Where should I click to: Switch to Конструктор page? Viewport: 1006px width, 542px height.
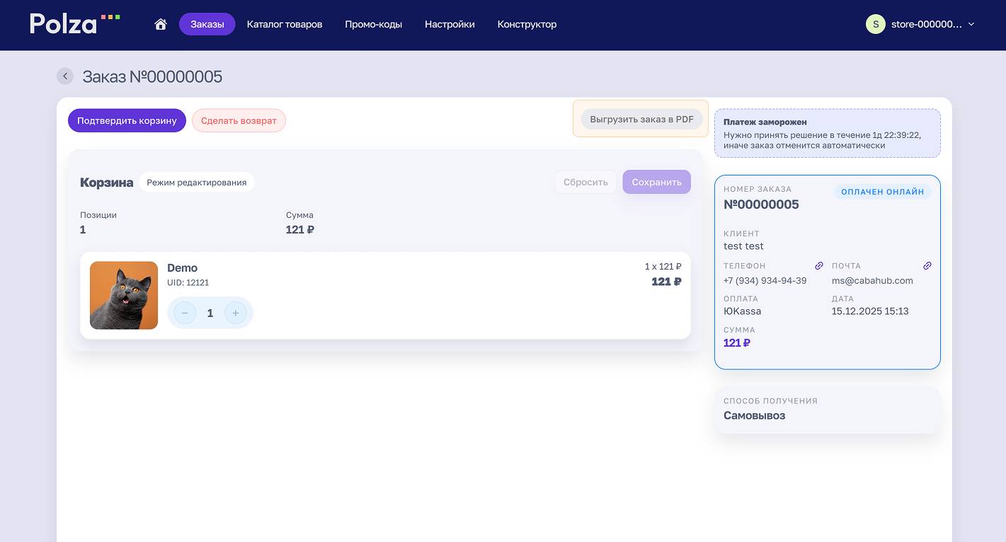527,24
